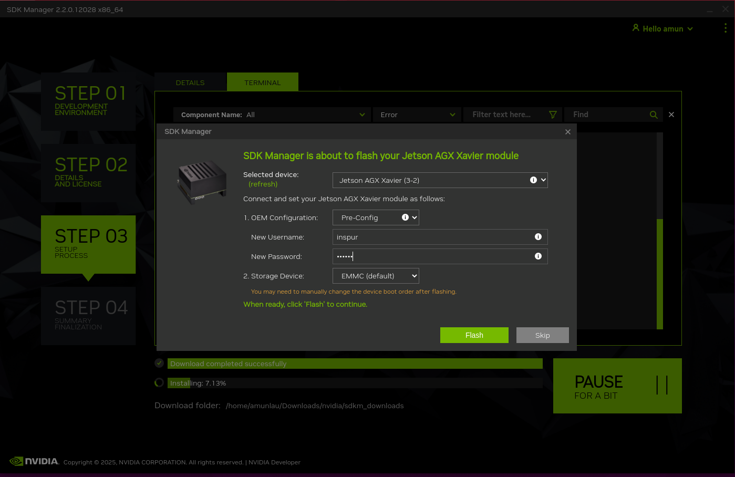The image size is (735, 477).
Task: Click the Download completed successfully progress bar
Action: [x=355, y=364]
